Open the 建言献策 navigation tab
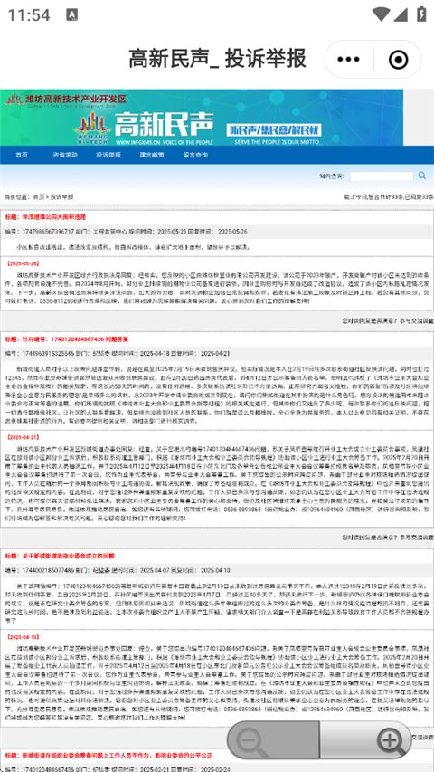 (x=152, y=155)
